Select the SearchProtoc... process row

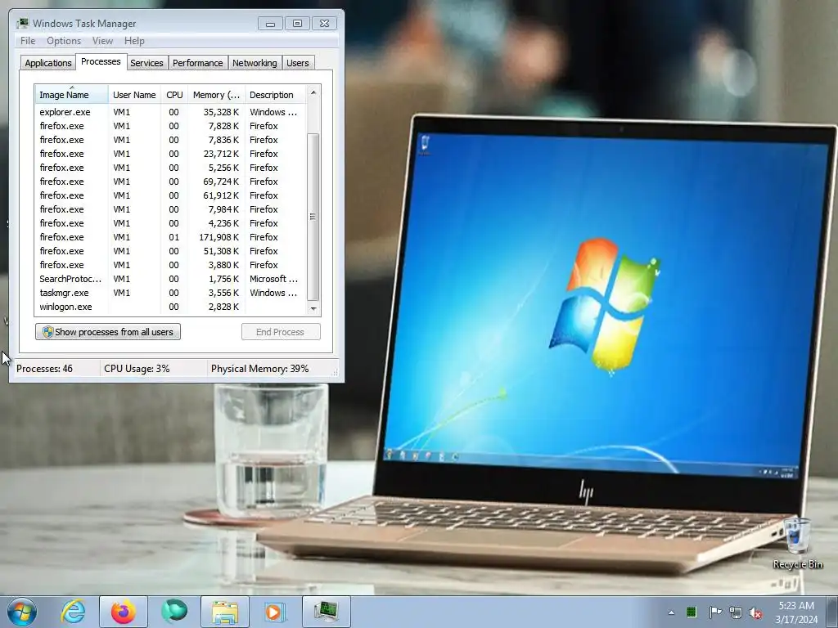[x=170, y=279]
